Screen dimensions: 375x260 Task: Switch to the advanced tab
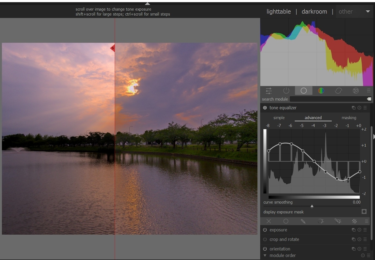313,118
